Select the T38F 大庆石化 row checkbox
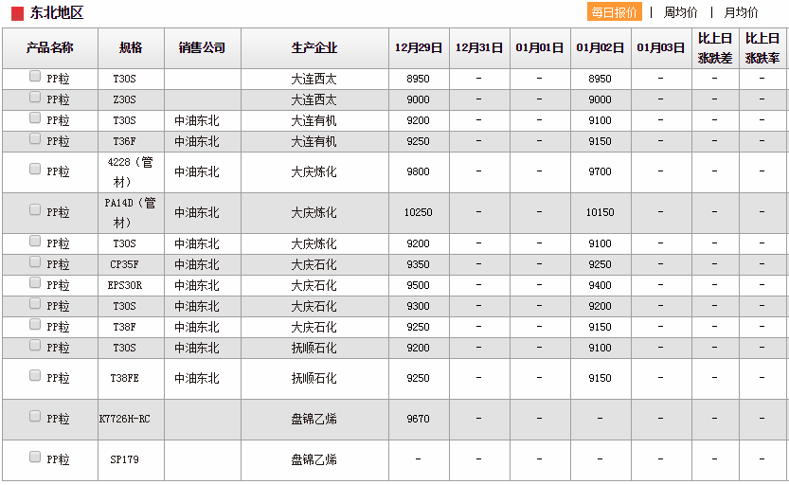This screenshot has height=485, width=789. [x=35, y=324]
